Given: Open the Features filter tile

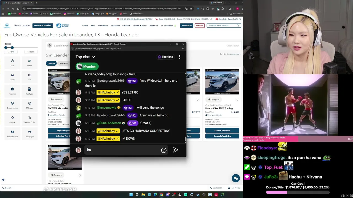Looking at the screenshot, I should (x=12, y=91).
